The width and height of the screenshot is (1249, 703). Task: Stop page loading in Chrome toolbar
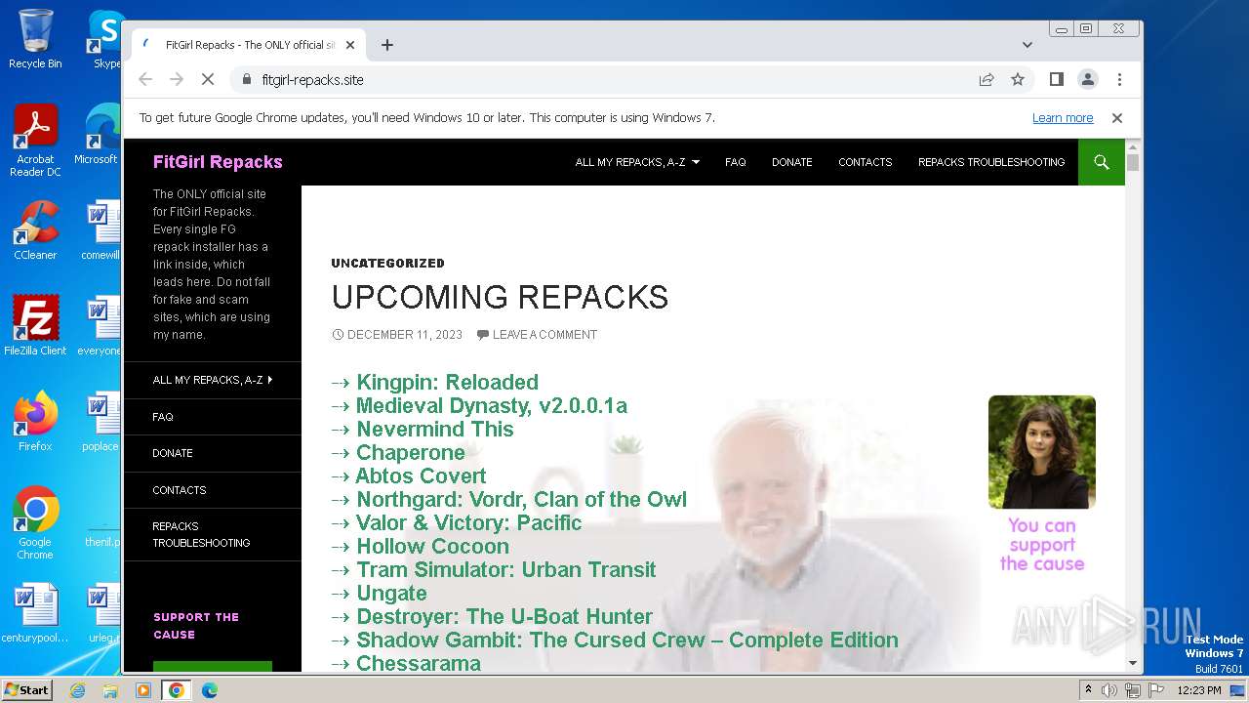click(x=207, y=80)
